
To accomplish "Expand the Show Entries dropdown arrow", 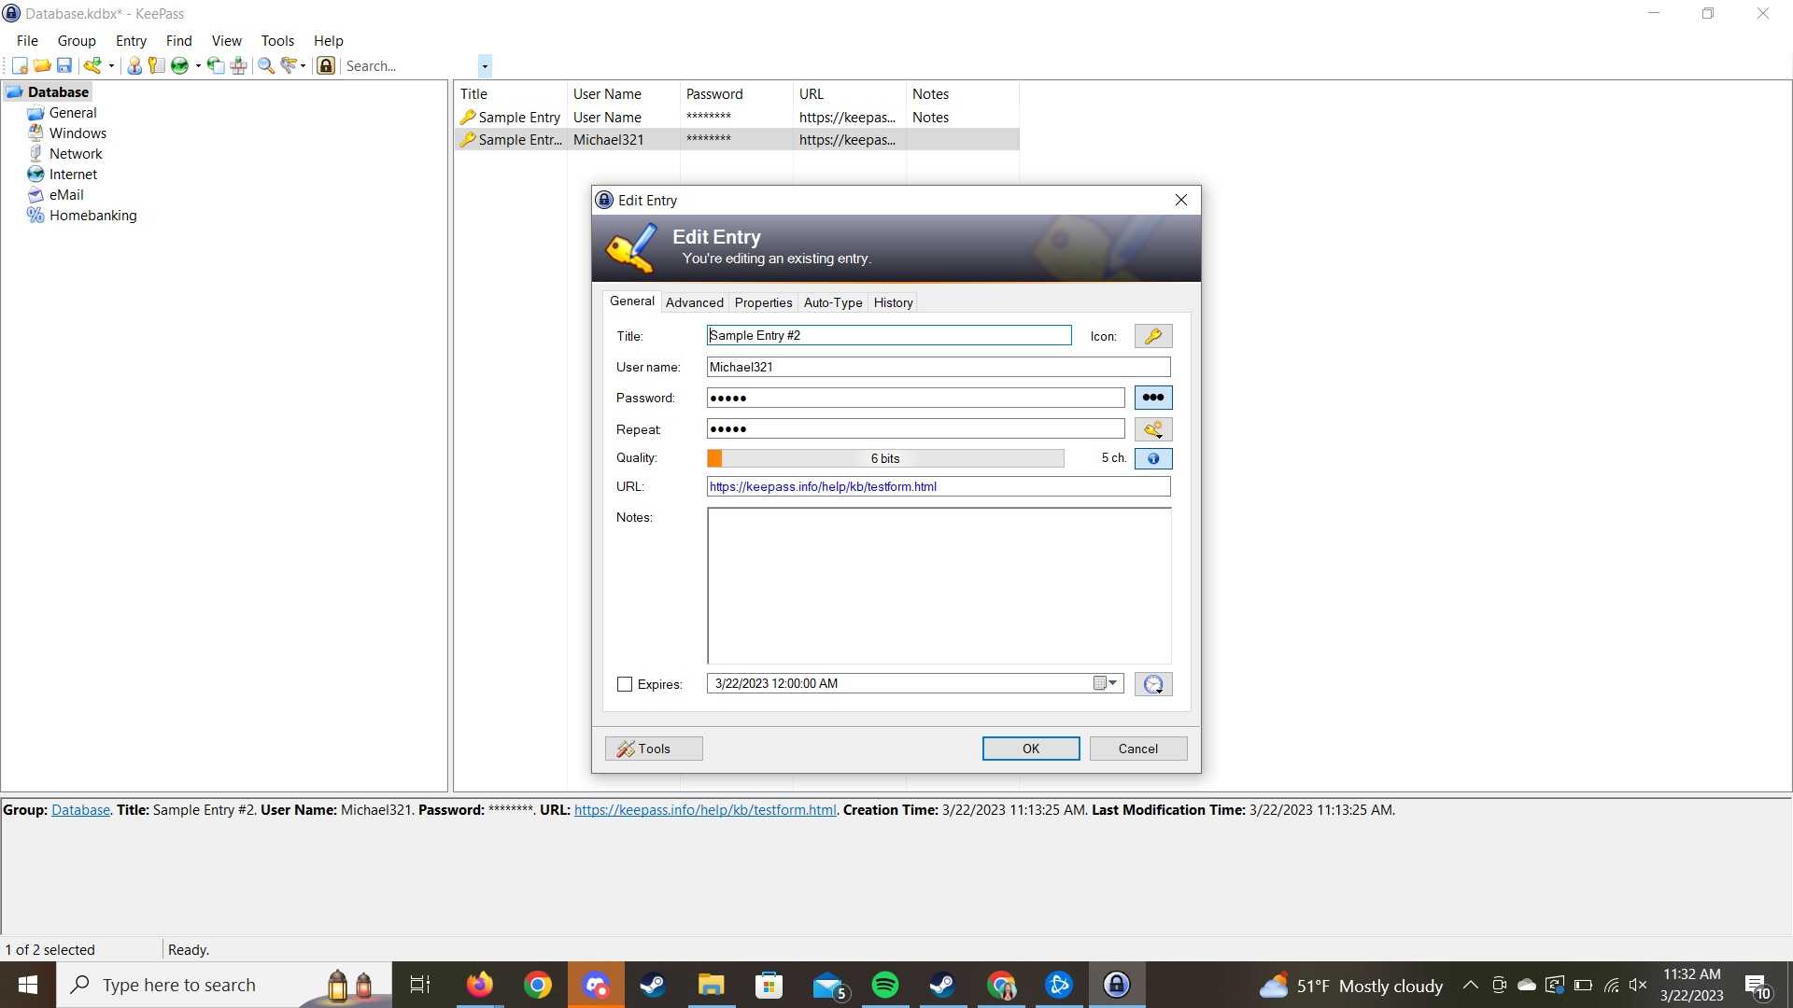I will coord(303,65).
